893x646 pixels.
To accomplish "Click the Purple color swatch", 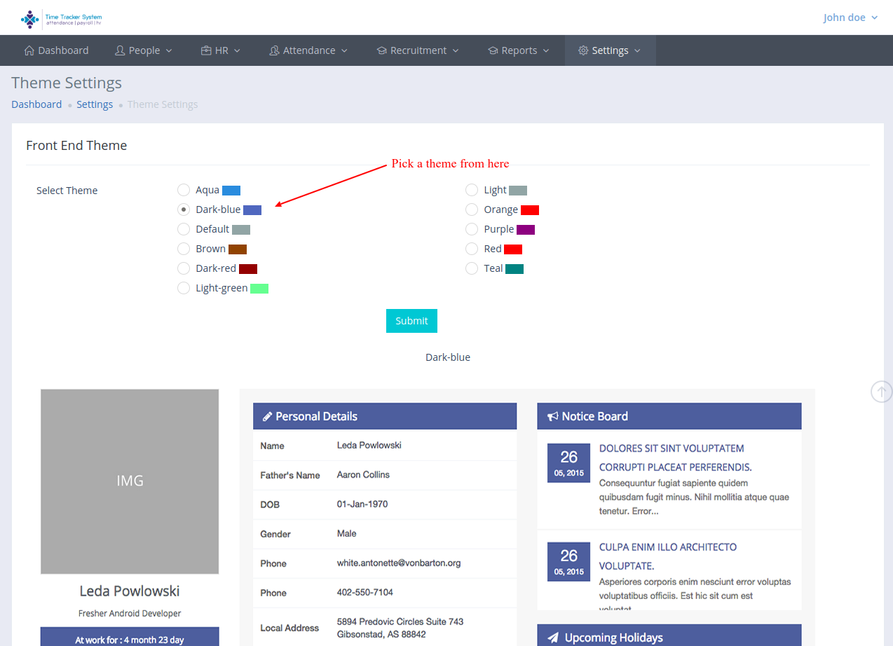I will click(526, 230).
